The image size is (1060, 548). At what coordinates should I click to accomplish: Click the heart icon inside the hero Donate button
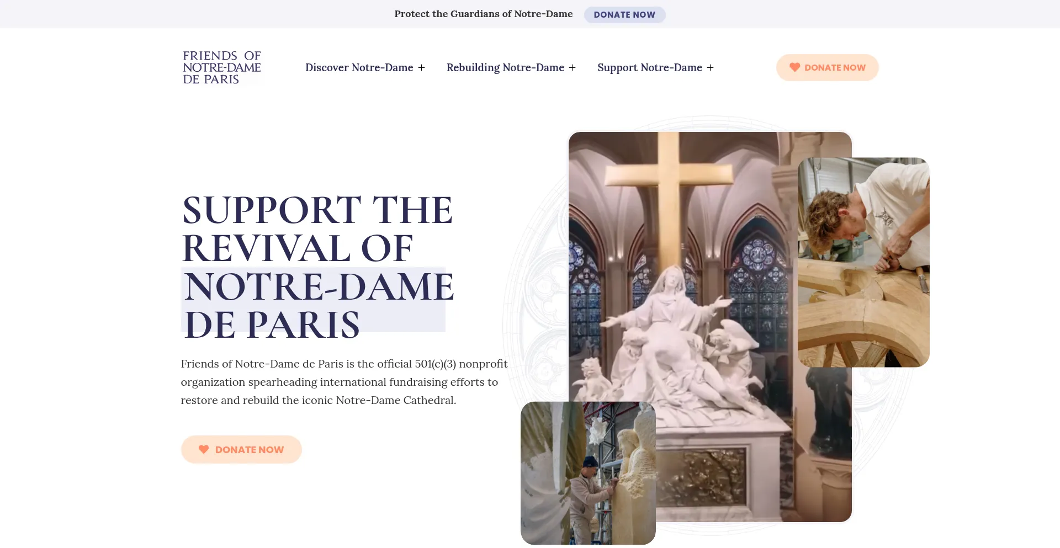pos(203,449)
